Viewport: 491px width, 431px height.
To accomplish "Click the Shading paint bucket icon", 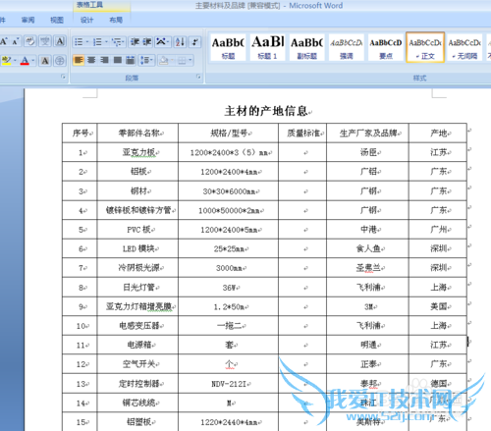I will click(164, 60).
